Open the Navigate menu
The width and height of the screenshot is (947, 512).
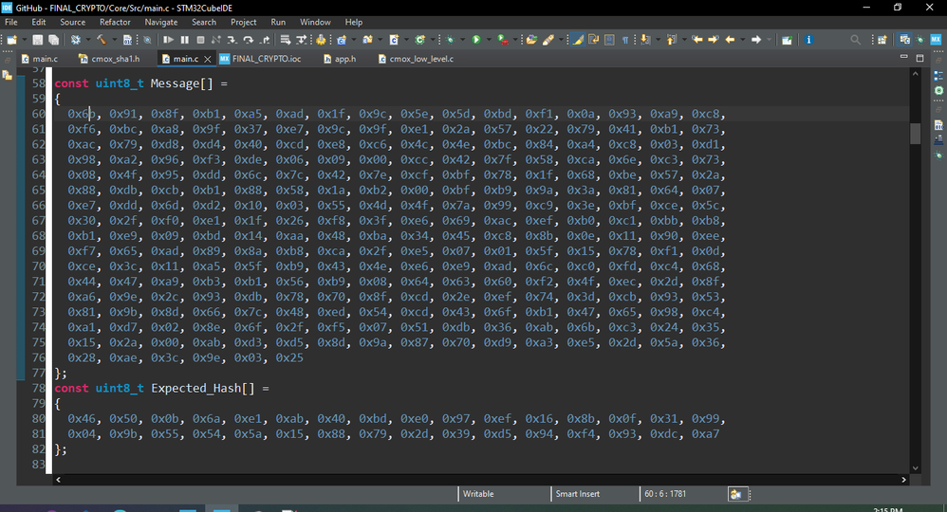click(160, 22)
